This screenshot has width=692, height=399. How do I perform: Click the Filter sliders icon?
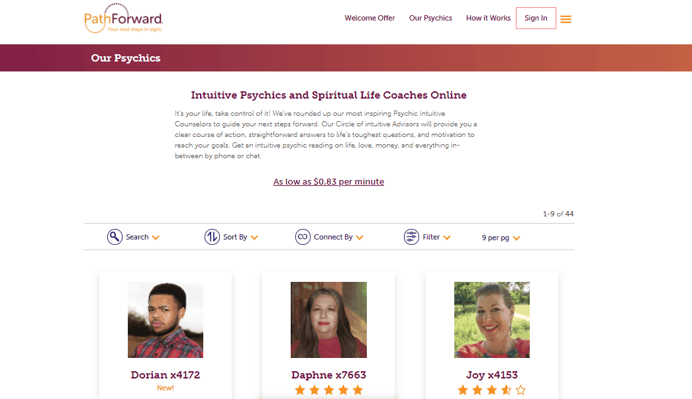click(411, 237)
